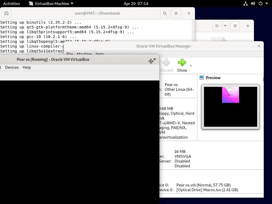The image size is (272, 204).
Task: Click the Preview section heading
Action: [x=213, y=78]
